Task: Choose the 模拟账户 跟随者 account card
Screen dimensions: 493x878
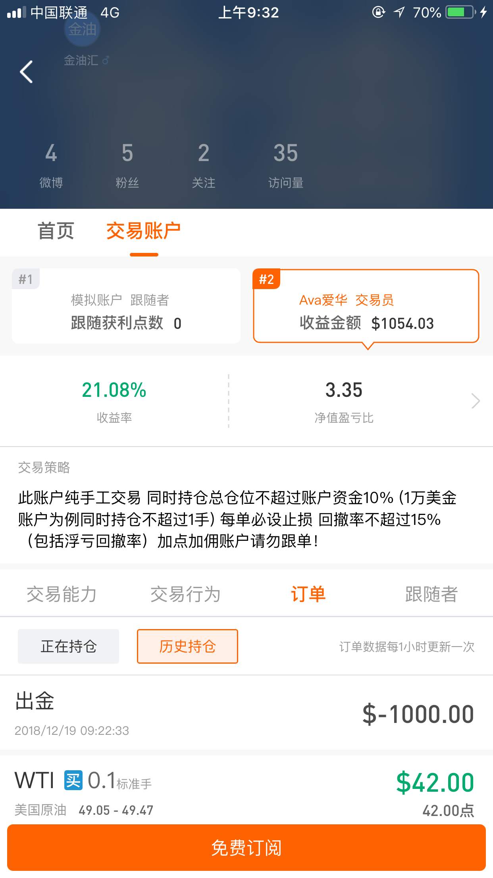Action: (x=126, y=306)
